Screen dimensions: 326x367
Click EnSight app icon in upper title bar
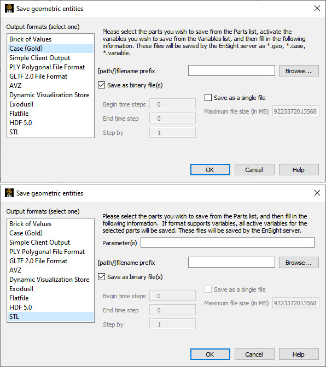click(9, 8)
